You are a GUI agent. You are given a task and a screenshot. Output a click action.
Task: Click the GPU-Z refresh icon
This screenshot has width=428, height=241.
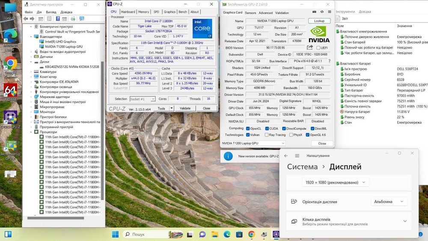click(x=322, y=12)
